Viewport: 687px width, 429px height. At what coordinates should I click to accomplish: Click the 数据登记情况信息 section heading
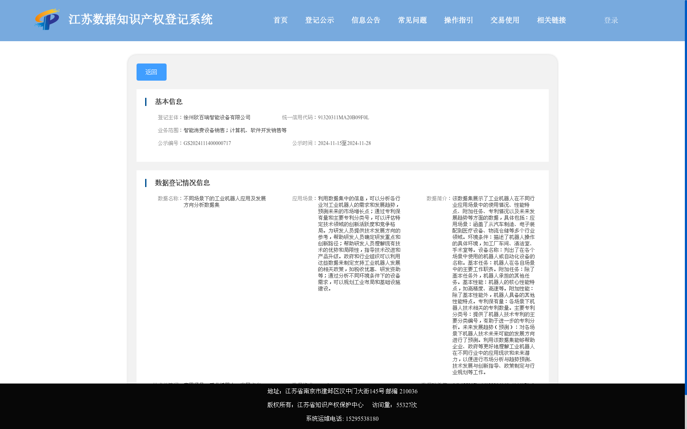click(182, 183)
